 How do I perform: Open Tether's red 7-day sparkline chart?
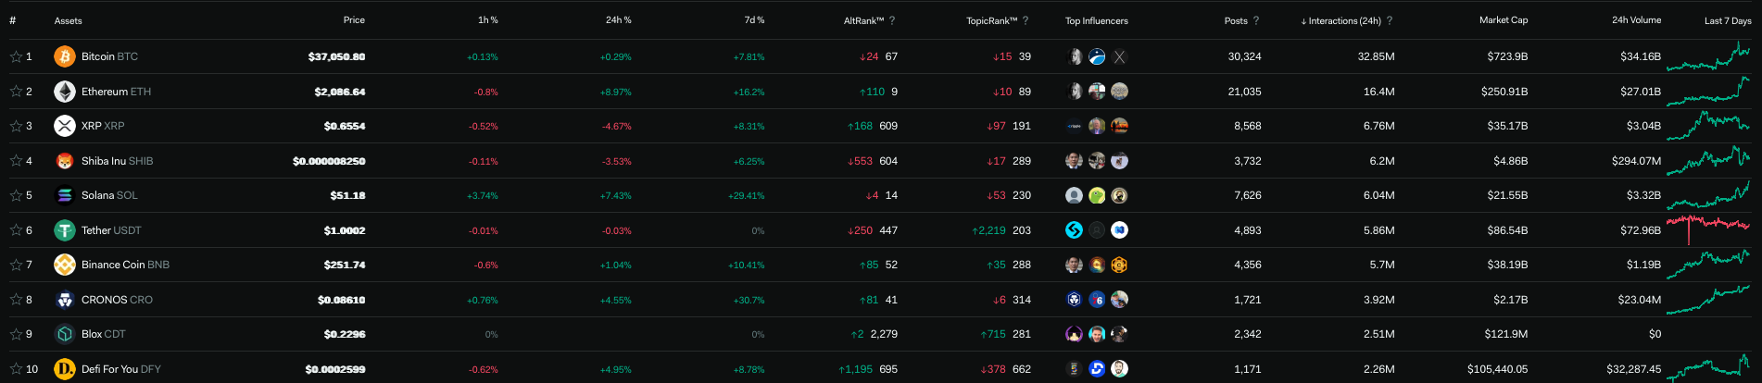(x=1708, y=230)
